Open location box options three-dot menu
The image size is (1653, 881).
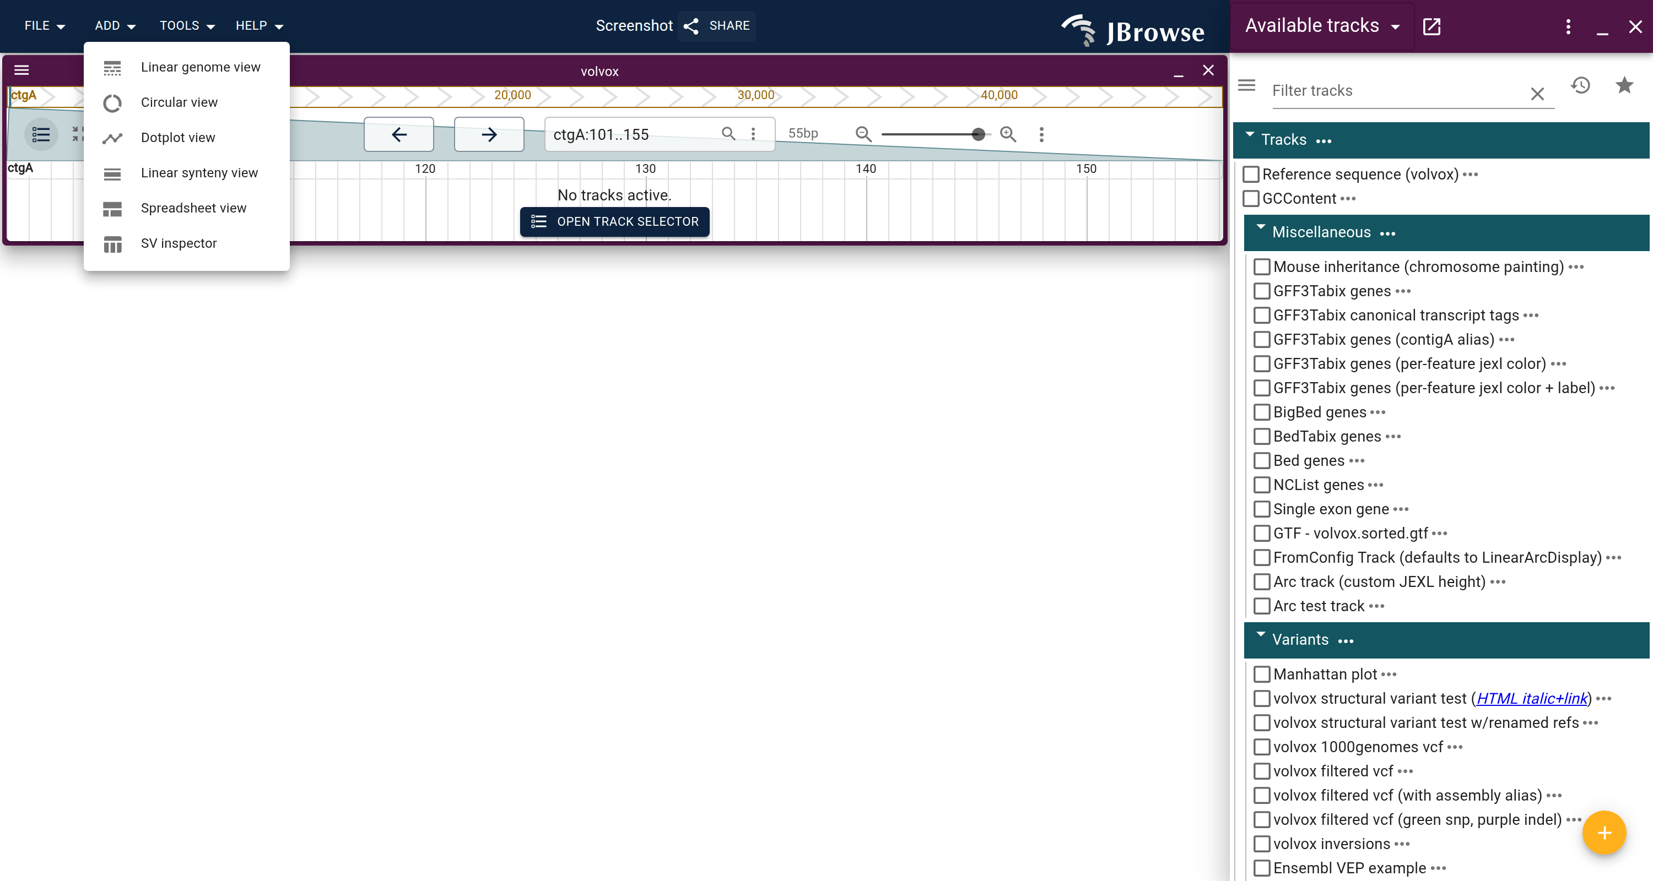pos(753,133)
